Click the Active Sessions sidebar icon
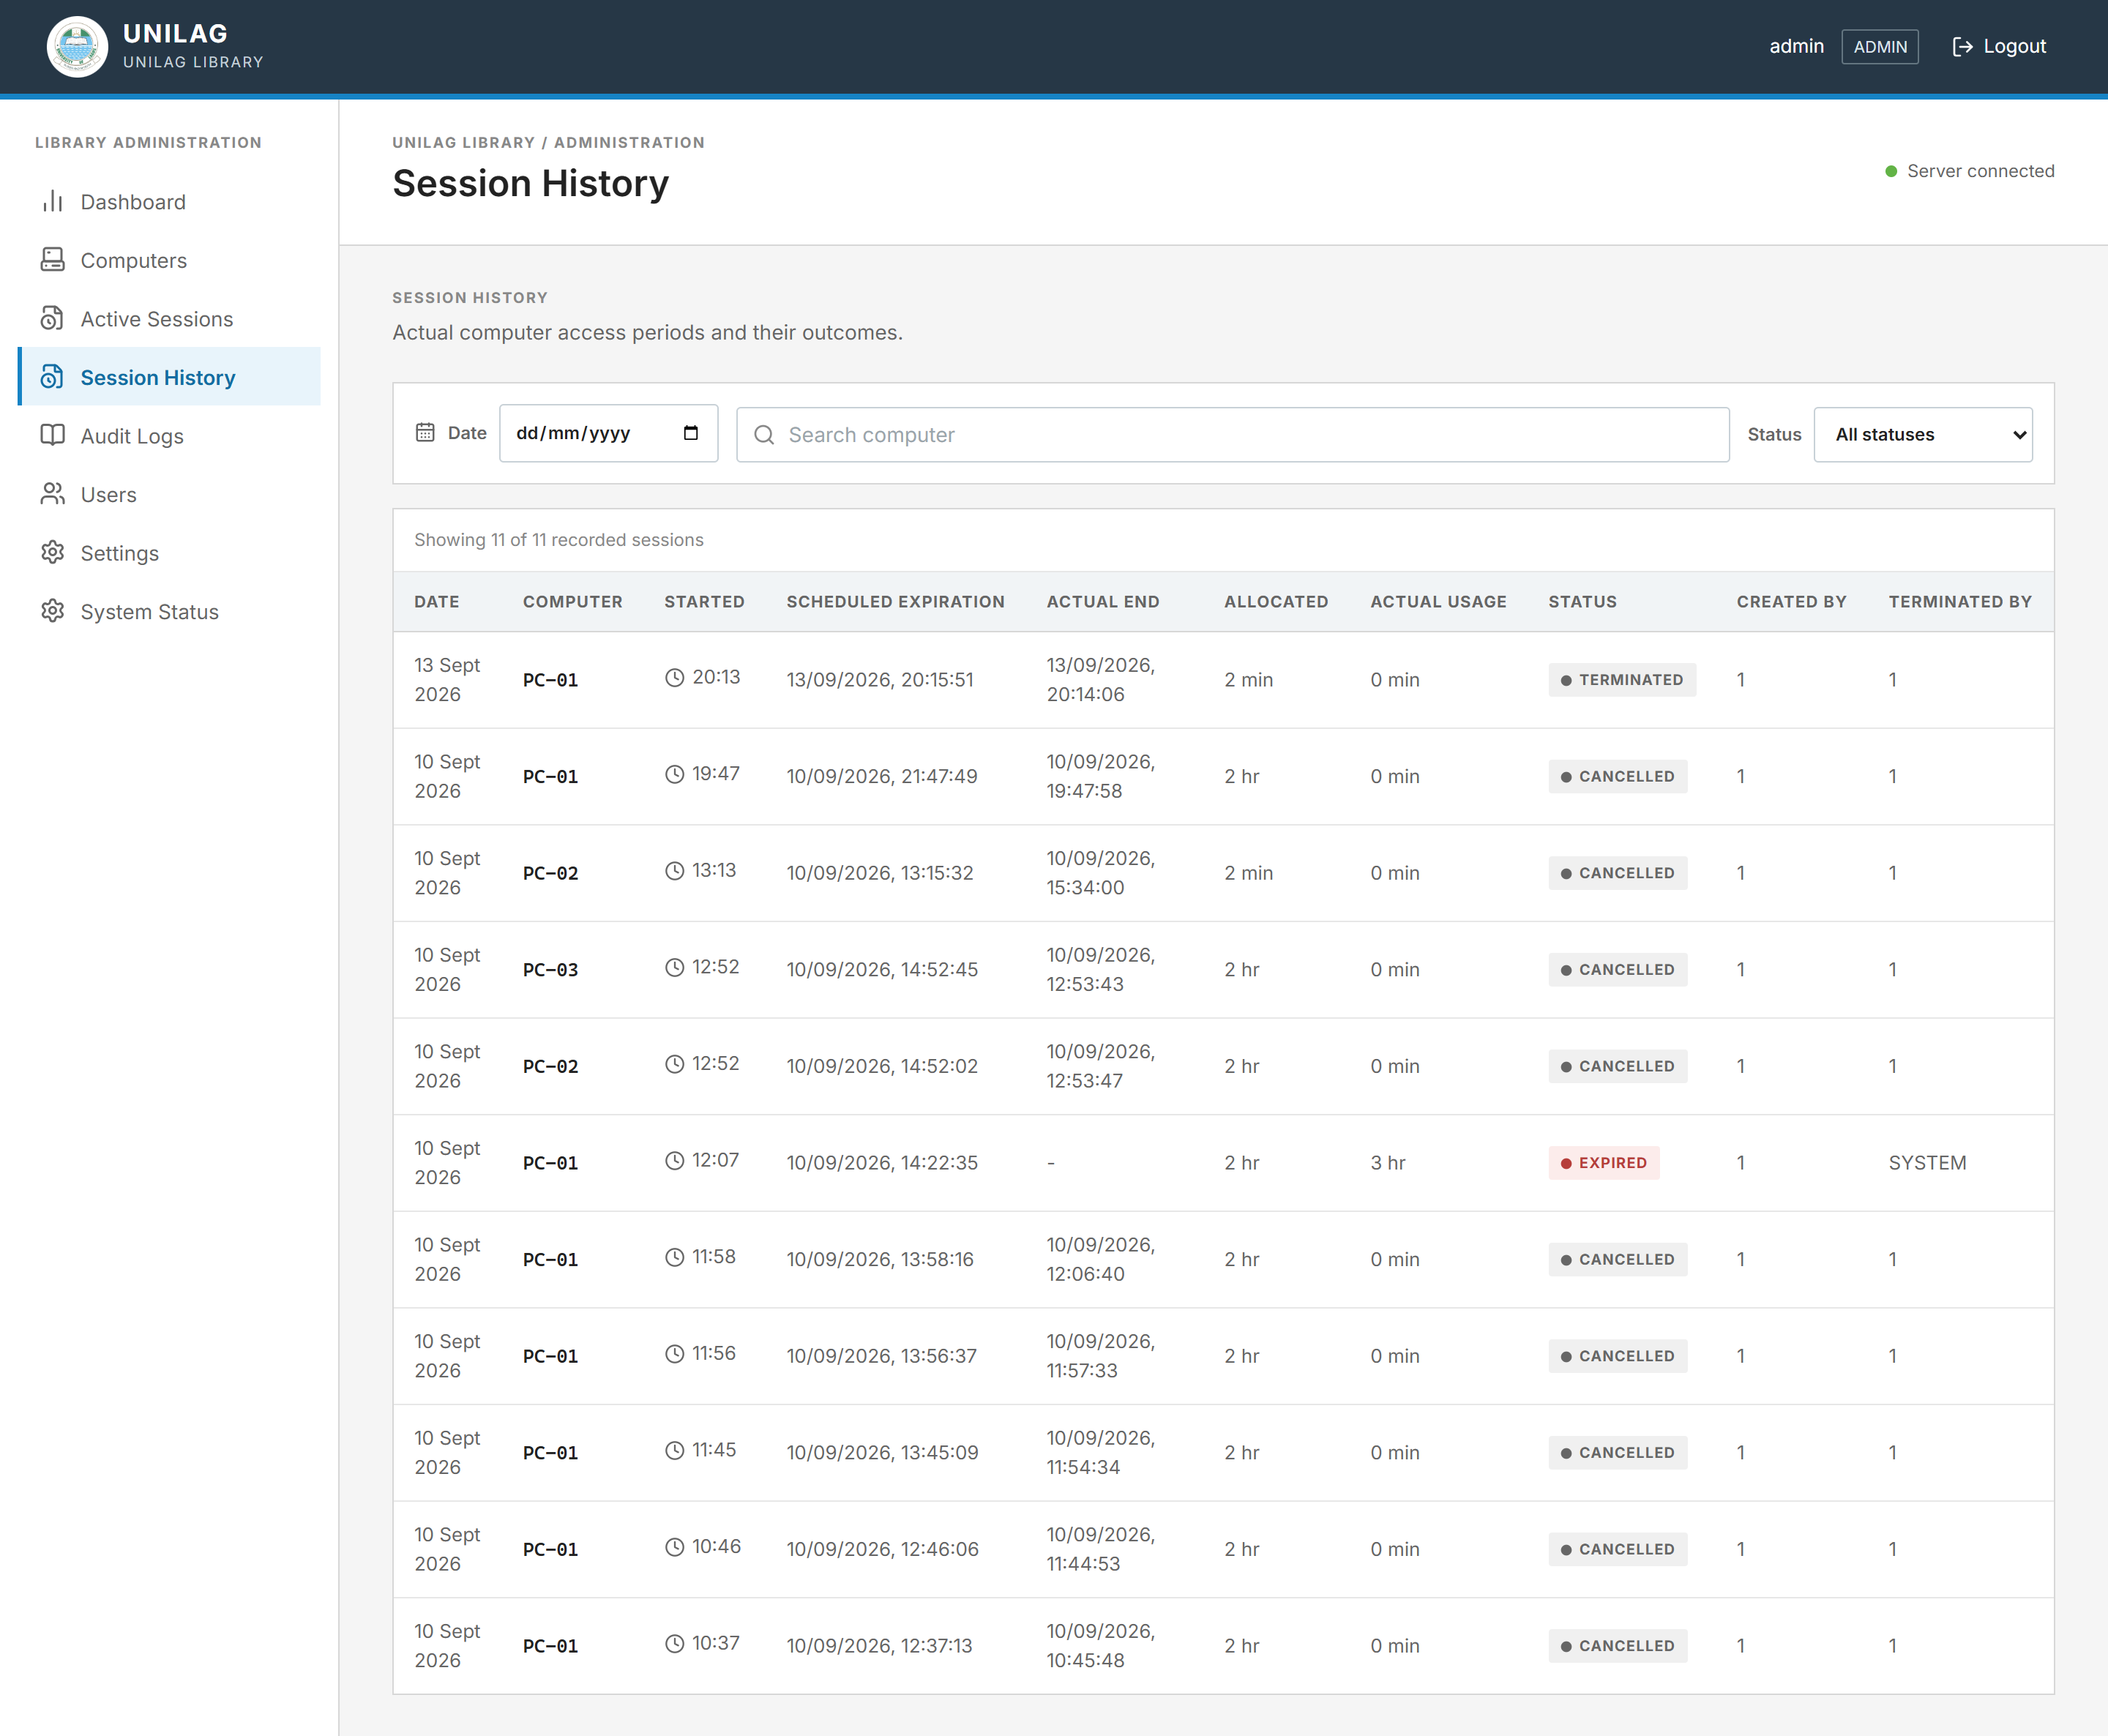The image size is (2108, 1736). 52,319
